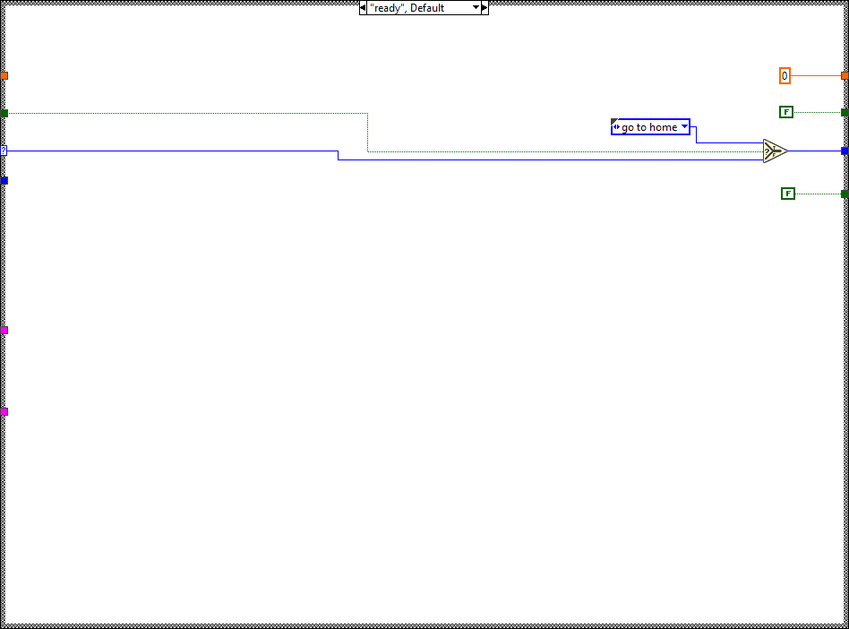
Task: Select the dark green tunnel on the left border
Action: 4,113
